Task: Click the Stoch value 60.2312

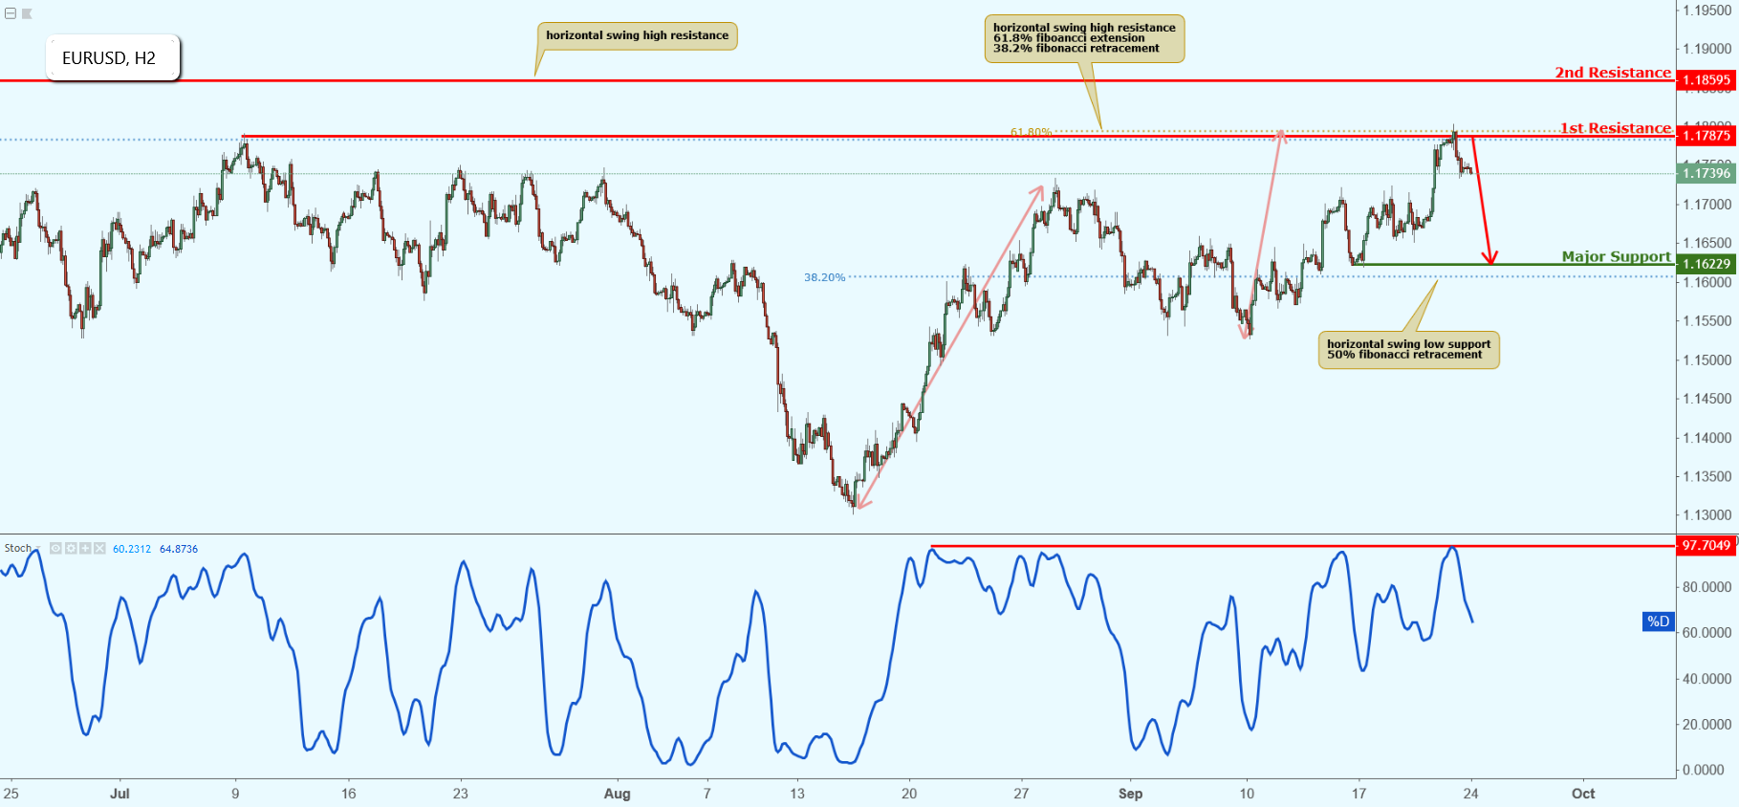Action: (x=132, y=549)
